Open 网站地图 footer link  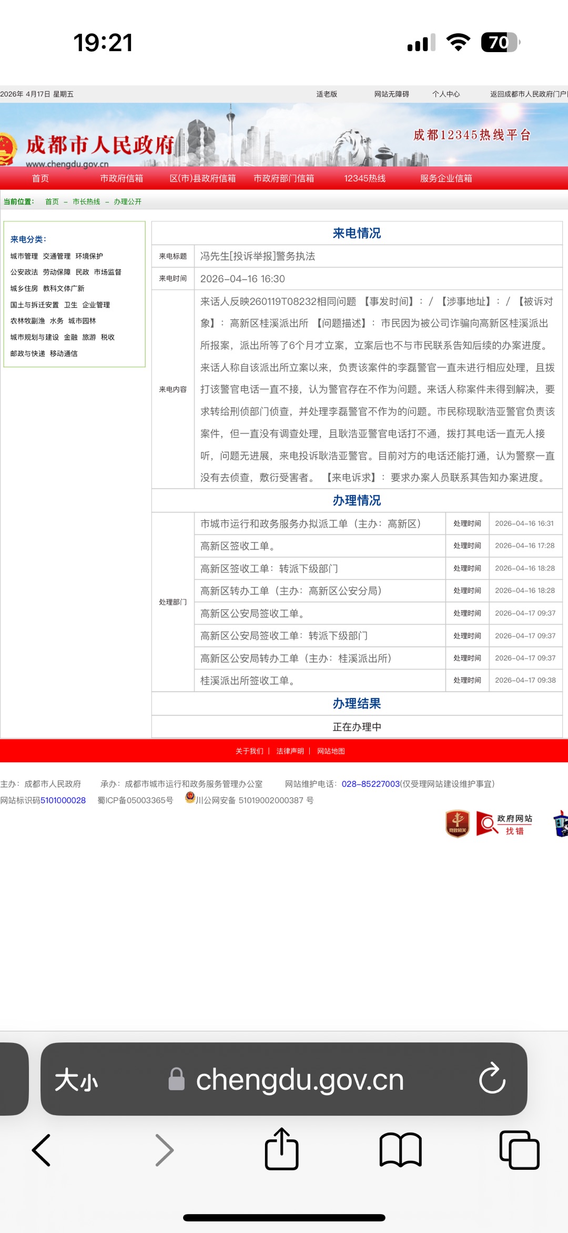(x=331, y=751)
